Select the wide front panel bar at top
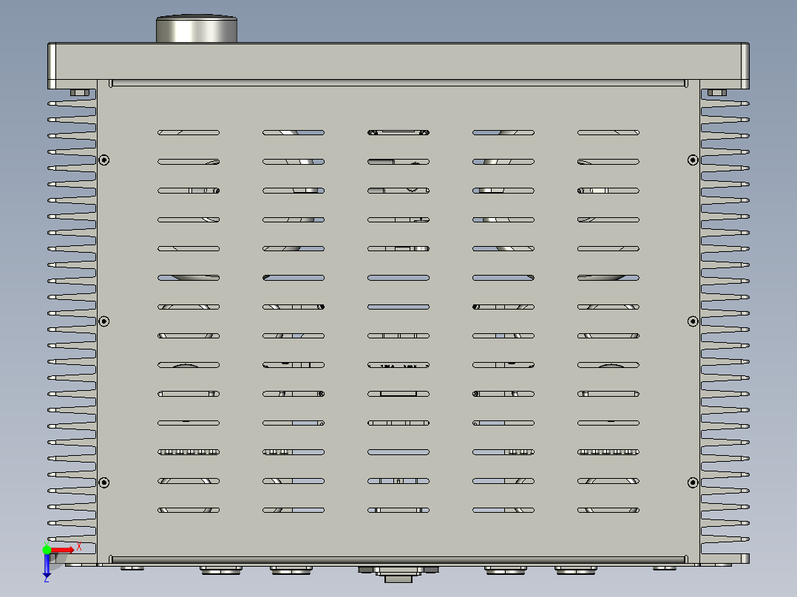Viewport: 797px width, 597px height. (398, 61)
